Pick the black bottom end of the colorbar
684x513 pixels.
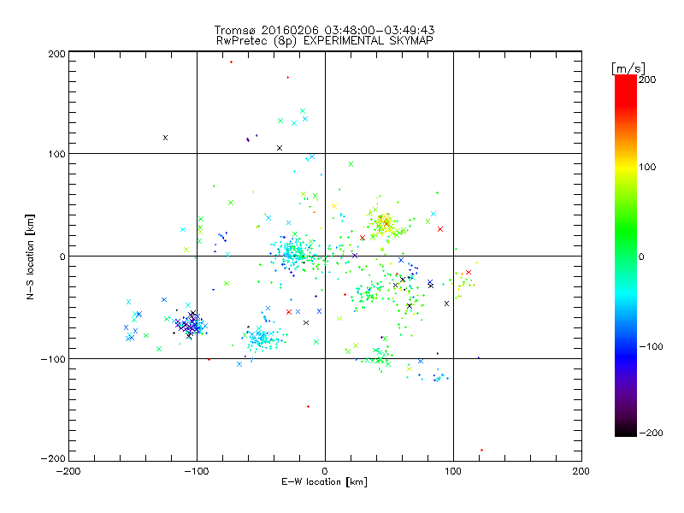(626, 431)
